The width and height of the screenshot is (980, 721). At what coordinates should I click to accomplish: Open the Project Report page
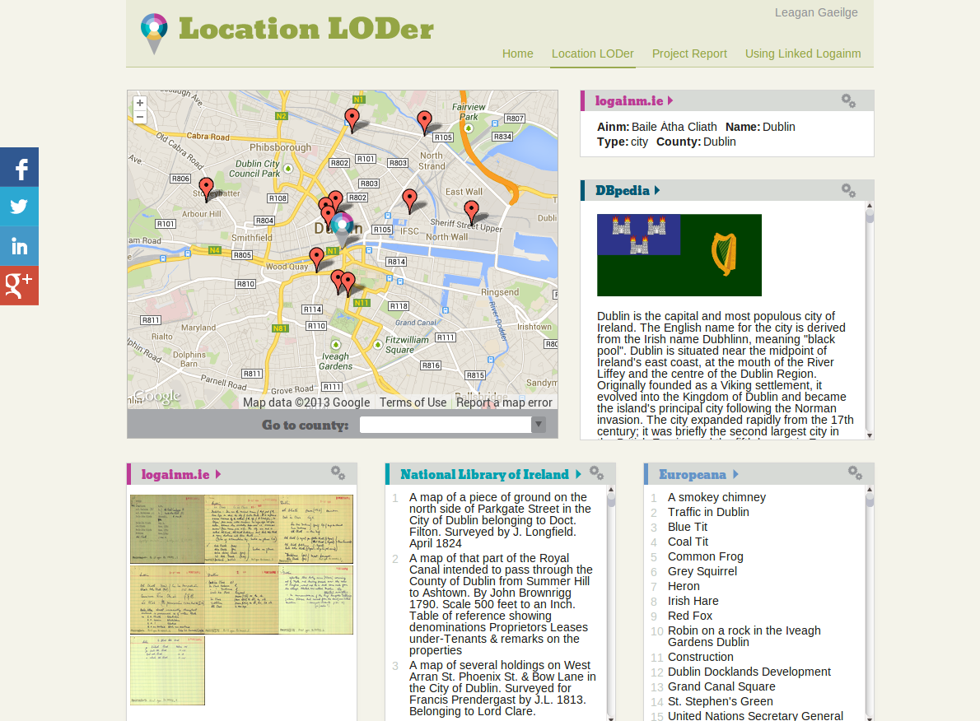(x=689, y=53)
